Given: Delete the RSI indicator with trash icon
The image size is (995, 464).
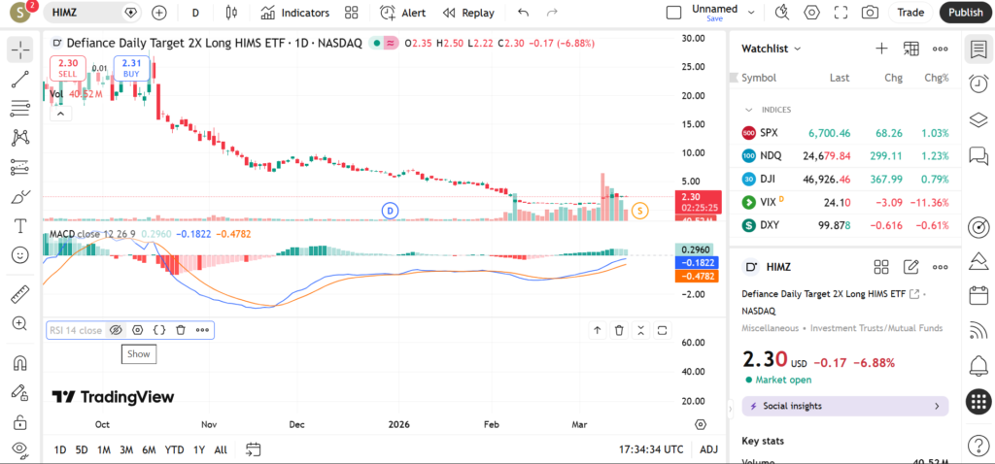Looking at the screenshot, I should point(181,330).
